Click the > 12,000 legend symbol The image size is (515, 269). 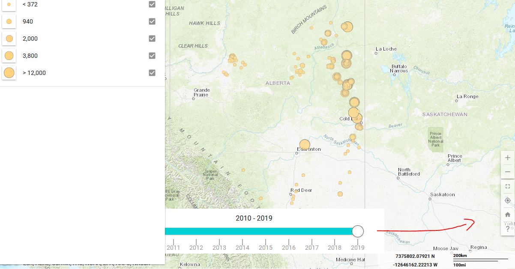tap(9, 73)
